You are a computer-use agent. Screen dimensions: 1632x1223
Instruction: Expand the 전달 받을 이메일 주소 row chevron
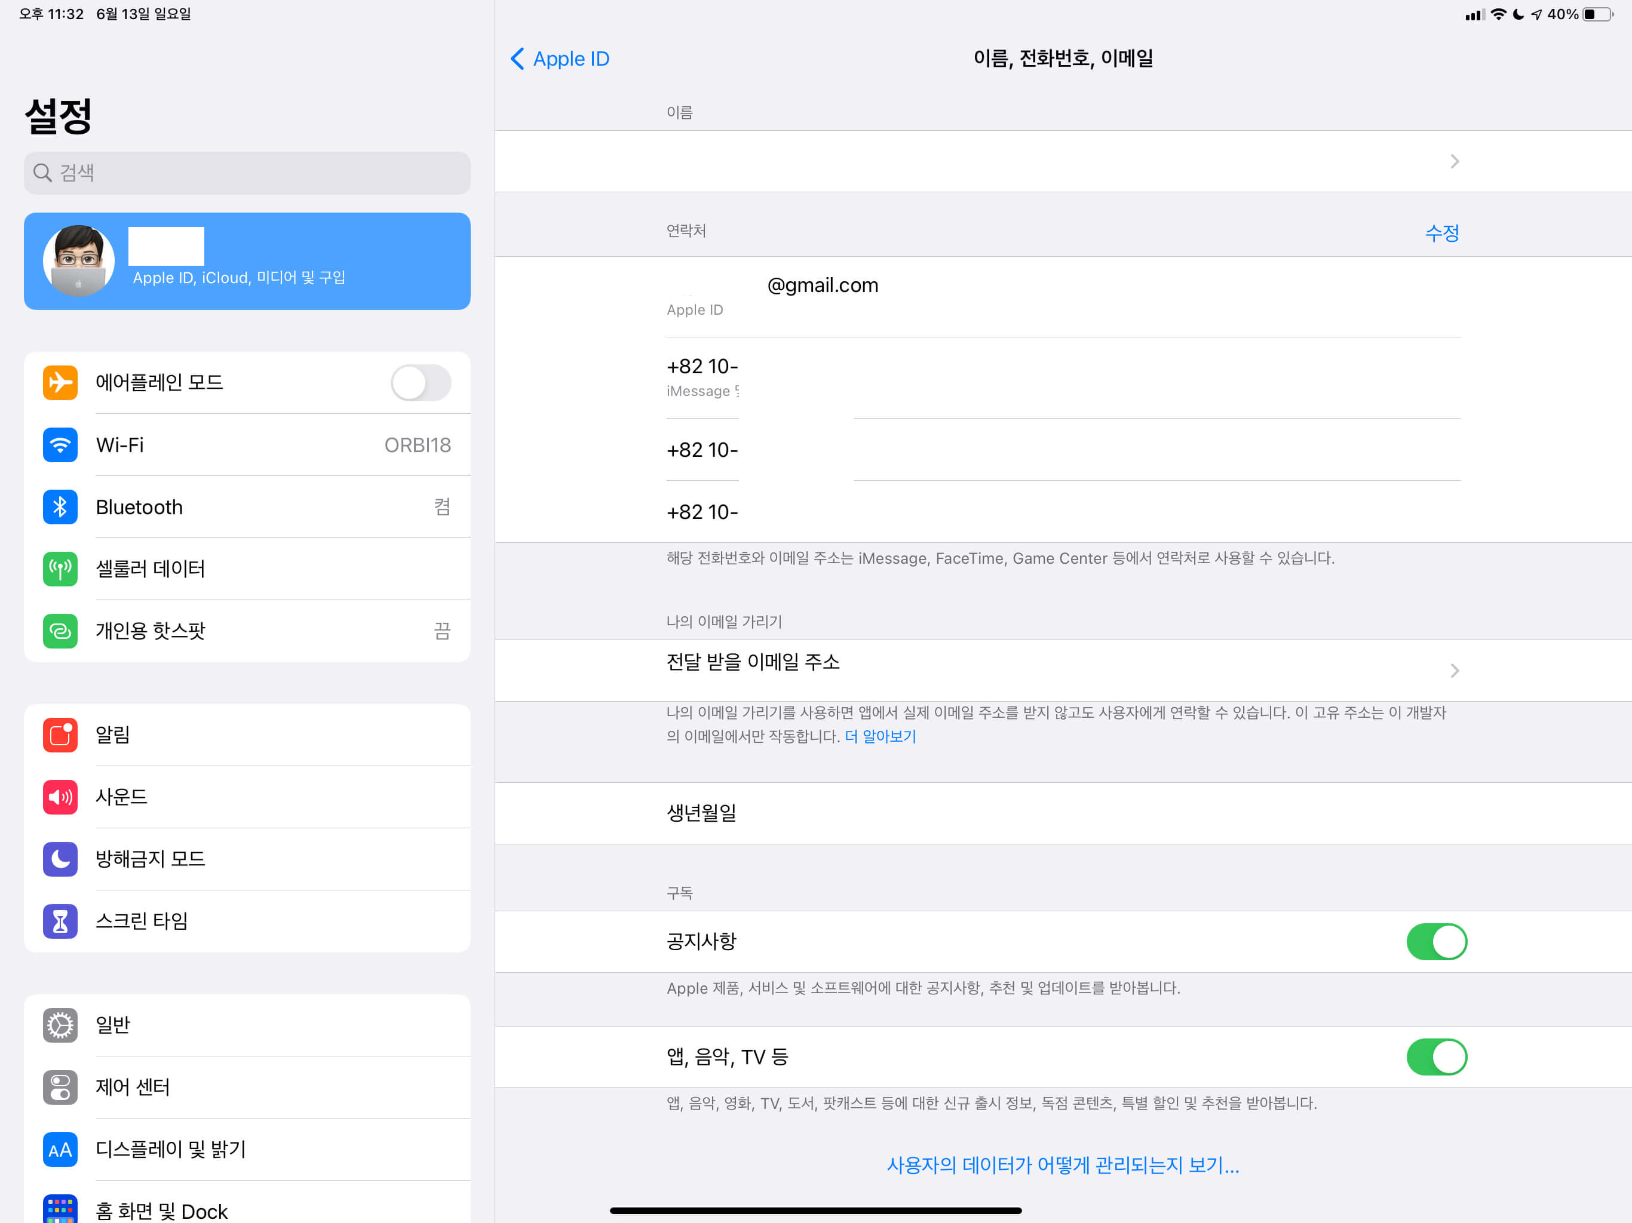(1454, 671)
